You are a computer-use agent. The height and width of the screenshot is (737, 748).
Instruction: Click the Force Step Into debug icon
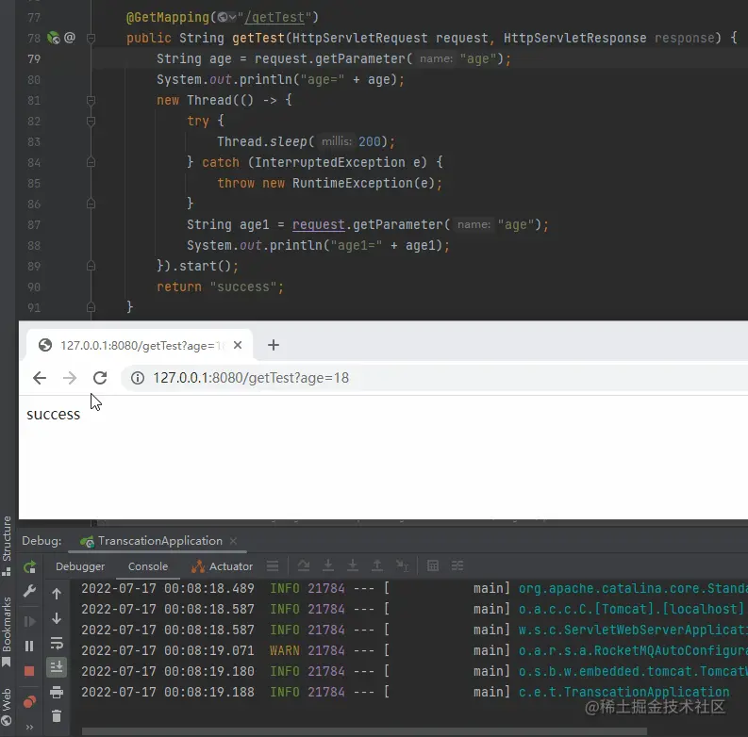pyautogui.click(x=353, y=565)
